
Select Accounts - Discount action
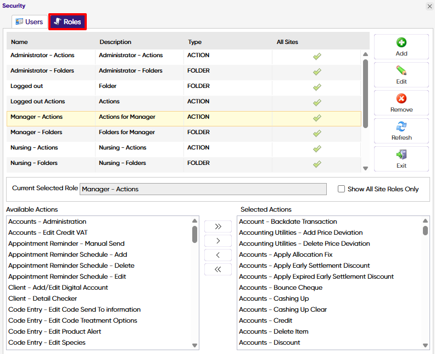(x=269, y=342)
